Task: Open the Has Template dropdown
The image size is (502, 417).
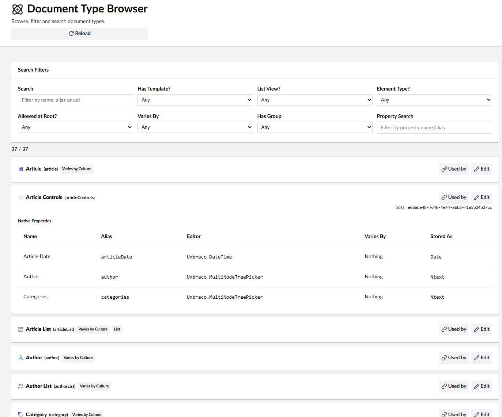Action: click(195, 100)
